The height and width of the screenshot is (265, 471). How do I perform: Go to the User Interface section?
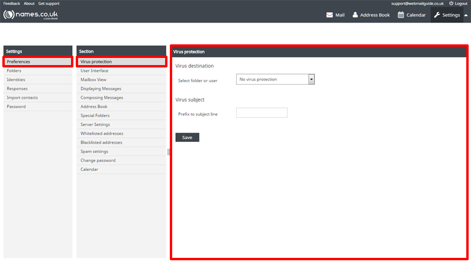pos(95,70)
